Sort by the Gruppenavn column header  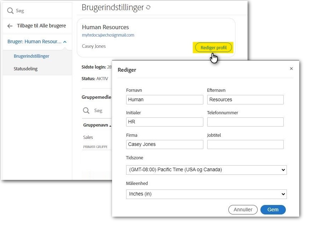pyautogui.click(x=97, y=125)
